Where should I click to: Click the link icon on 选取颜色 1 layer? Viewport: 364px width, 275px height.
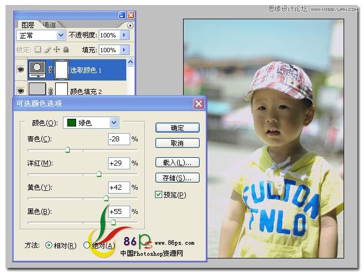[x=50, y=70]
